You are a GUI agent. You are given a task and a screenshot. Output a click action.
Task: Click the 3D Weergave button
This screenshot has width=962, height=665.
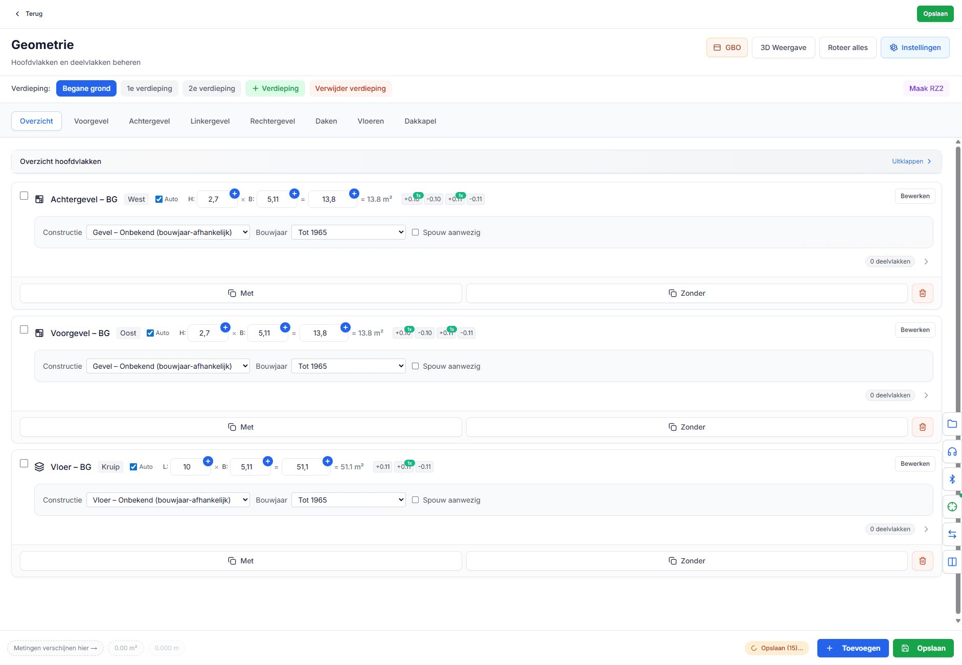click(x=783, y=47)
